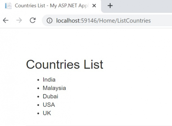
Task: Click the bullet marker beside USA
Action: pos(38,105)
